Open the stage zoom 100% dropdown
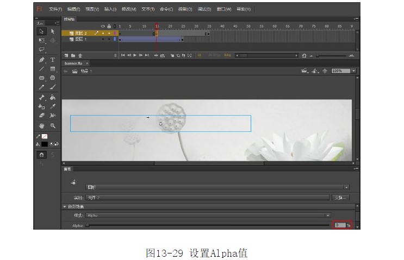This screenshot has width=404, height=260. (353, 71)
